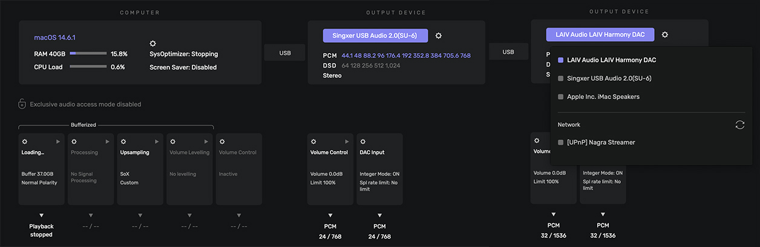Open the DAC Input card settings gear

pos(361,141)
